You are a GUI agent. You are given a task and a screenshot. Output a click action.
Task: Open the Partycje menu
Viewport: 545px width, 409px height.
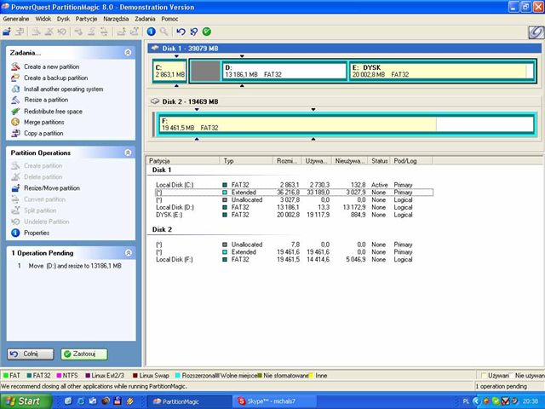point(86,19)
